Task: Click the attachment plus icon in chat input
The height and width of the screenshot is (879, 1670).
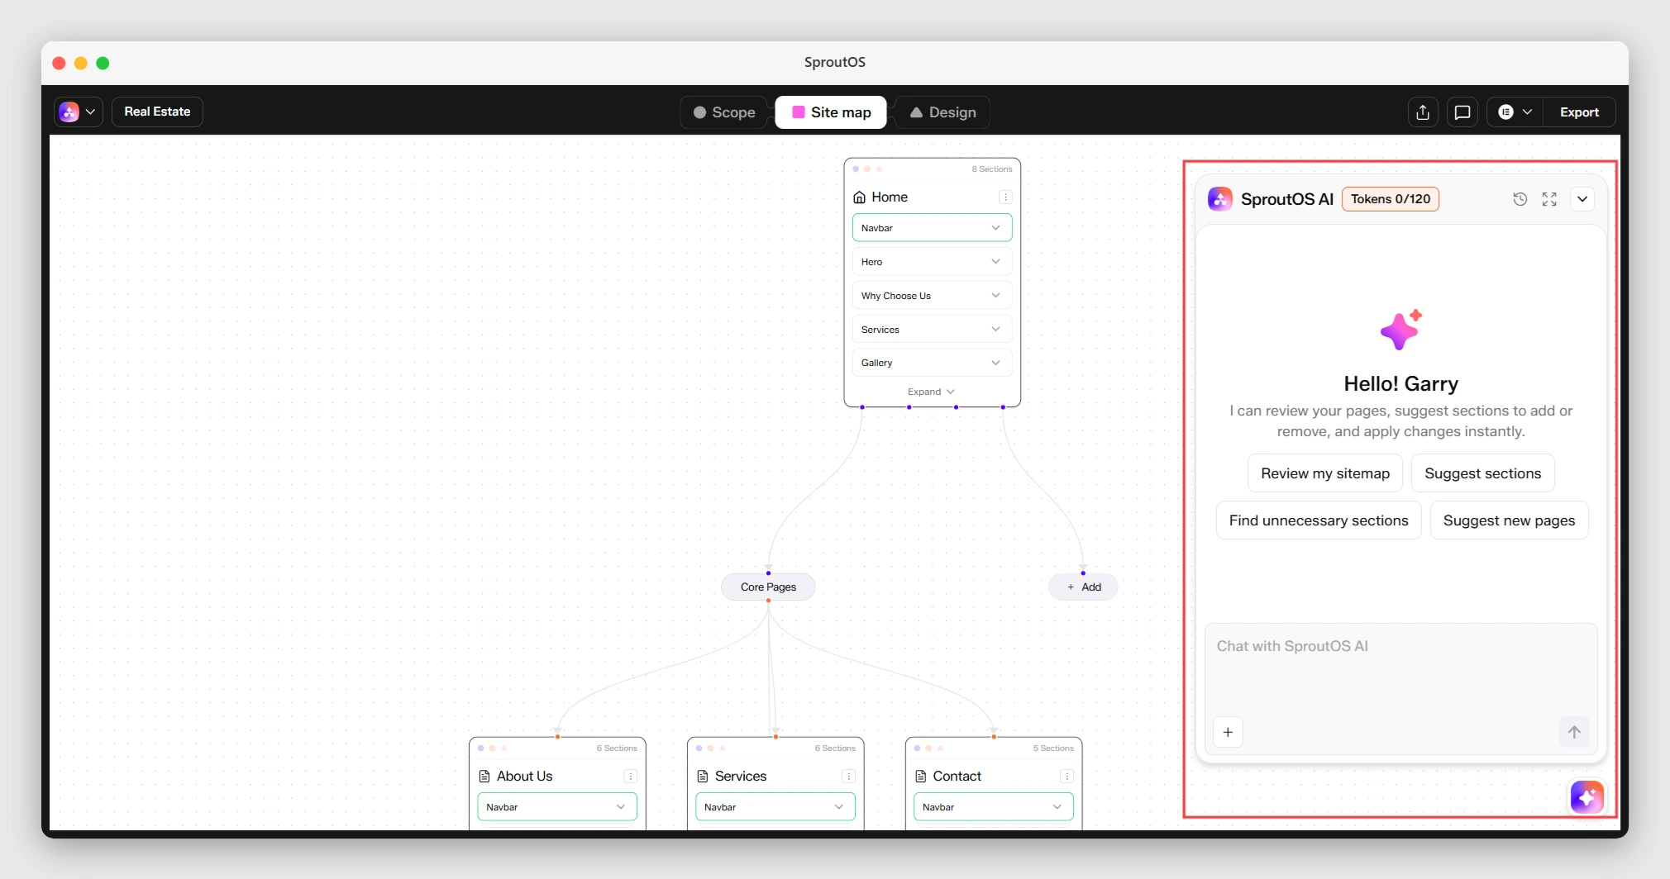Action: pos(1227,732)
